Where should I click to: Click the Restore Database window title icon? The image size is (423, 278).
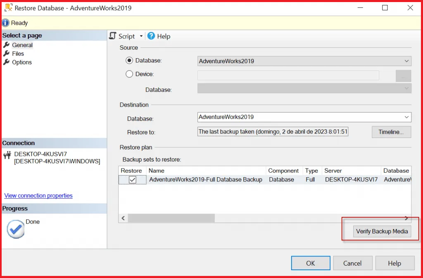coord(8,7)
